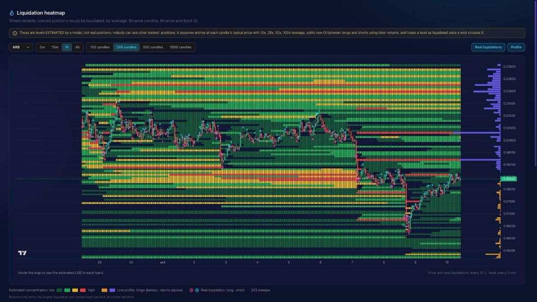Click the orange longs profile swatch
The image size is (537, 302).
104,290
